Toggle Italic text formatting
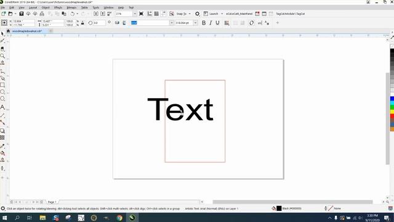The width and height of the screenshot is (394, 222). [x=211, y=23]
